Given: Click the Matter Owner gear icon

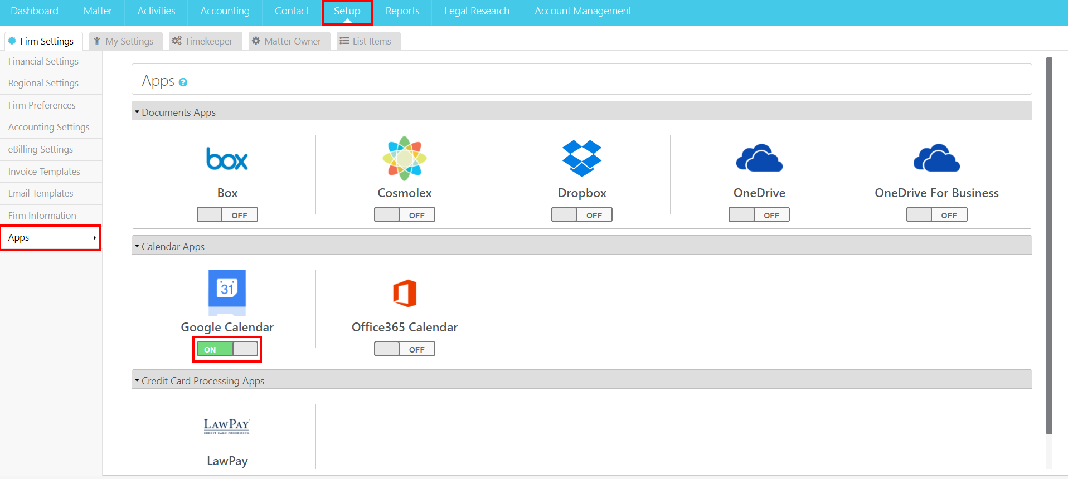Looking at the screenshot, I should click(256, 41).
